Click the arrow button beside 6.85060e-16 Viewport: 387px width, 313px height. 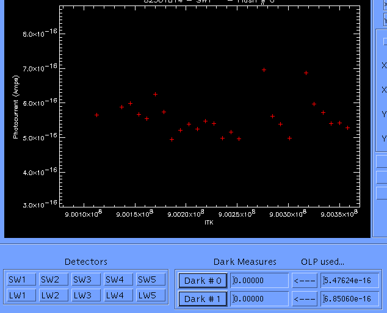point(304,299)
